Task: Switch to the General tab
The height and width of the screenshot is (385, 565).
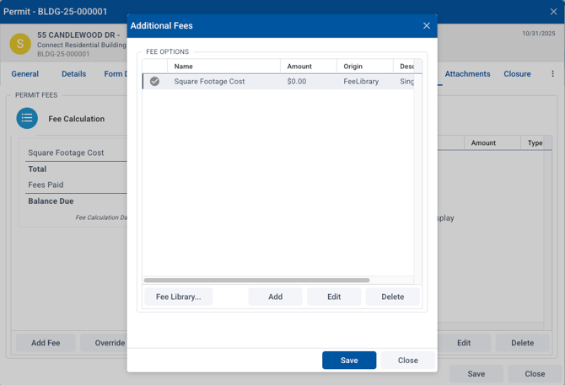Action: [25, 74]
